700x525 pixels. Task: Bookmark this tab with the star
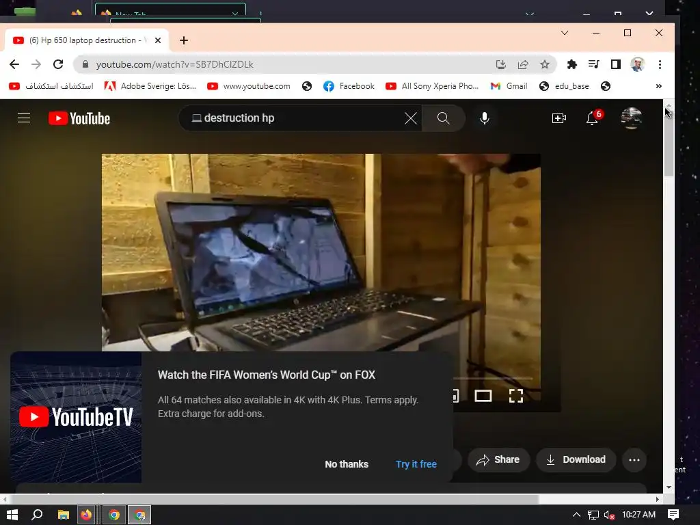(545, 64)
